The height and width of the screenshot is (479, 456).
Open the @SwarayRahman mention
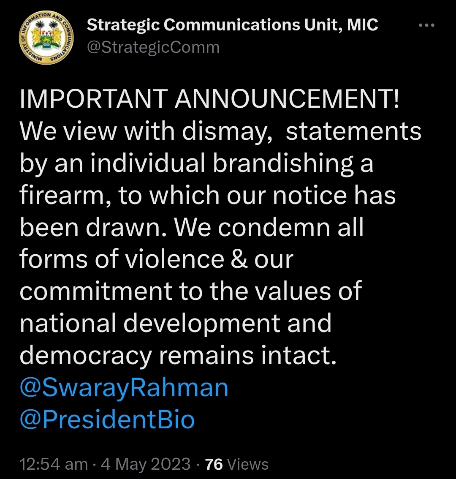124,387
